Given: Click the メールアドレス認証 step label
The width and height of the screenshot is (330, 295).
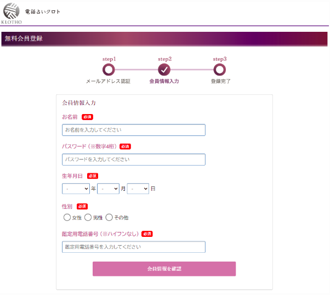Looking at the screenshot, I should tap(108, 81).
